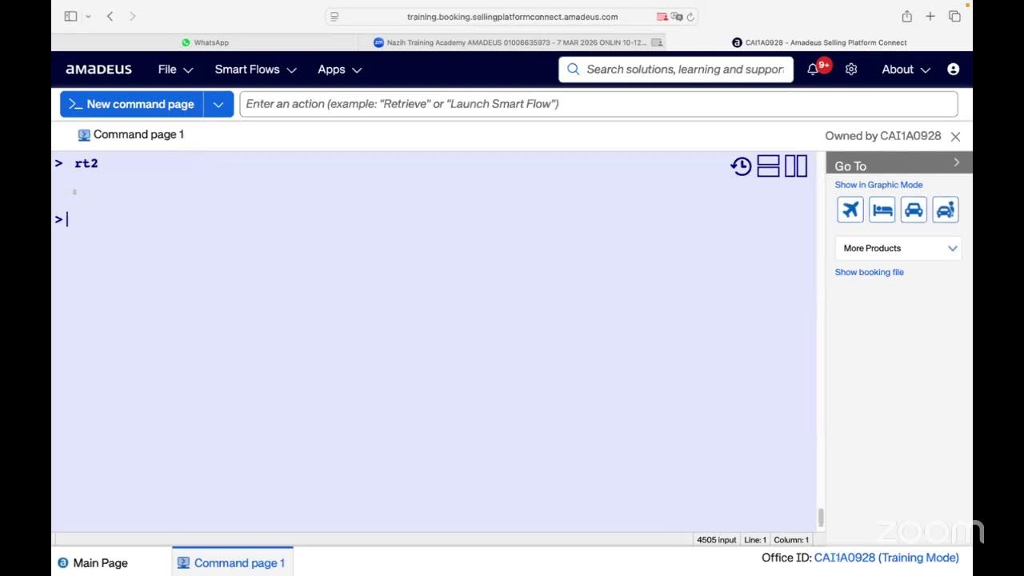Open flight search airplane icon

(850, 210)
